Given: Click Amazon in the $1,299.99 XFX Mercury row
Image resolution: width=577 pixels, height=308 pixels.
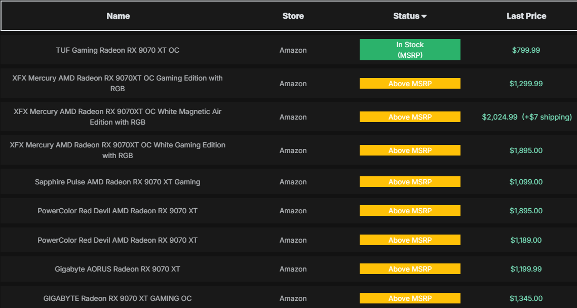Looking at the screenshot, I should click(293, 84).
